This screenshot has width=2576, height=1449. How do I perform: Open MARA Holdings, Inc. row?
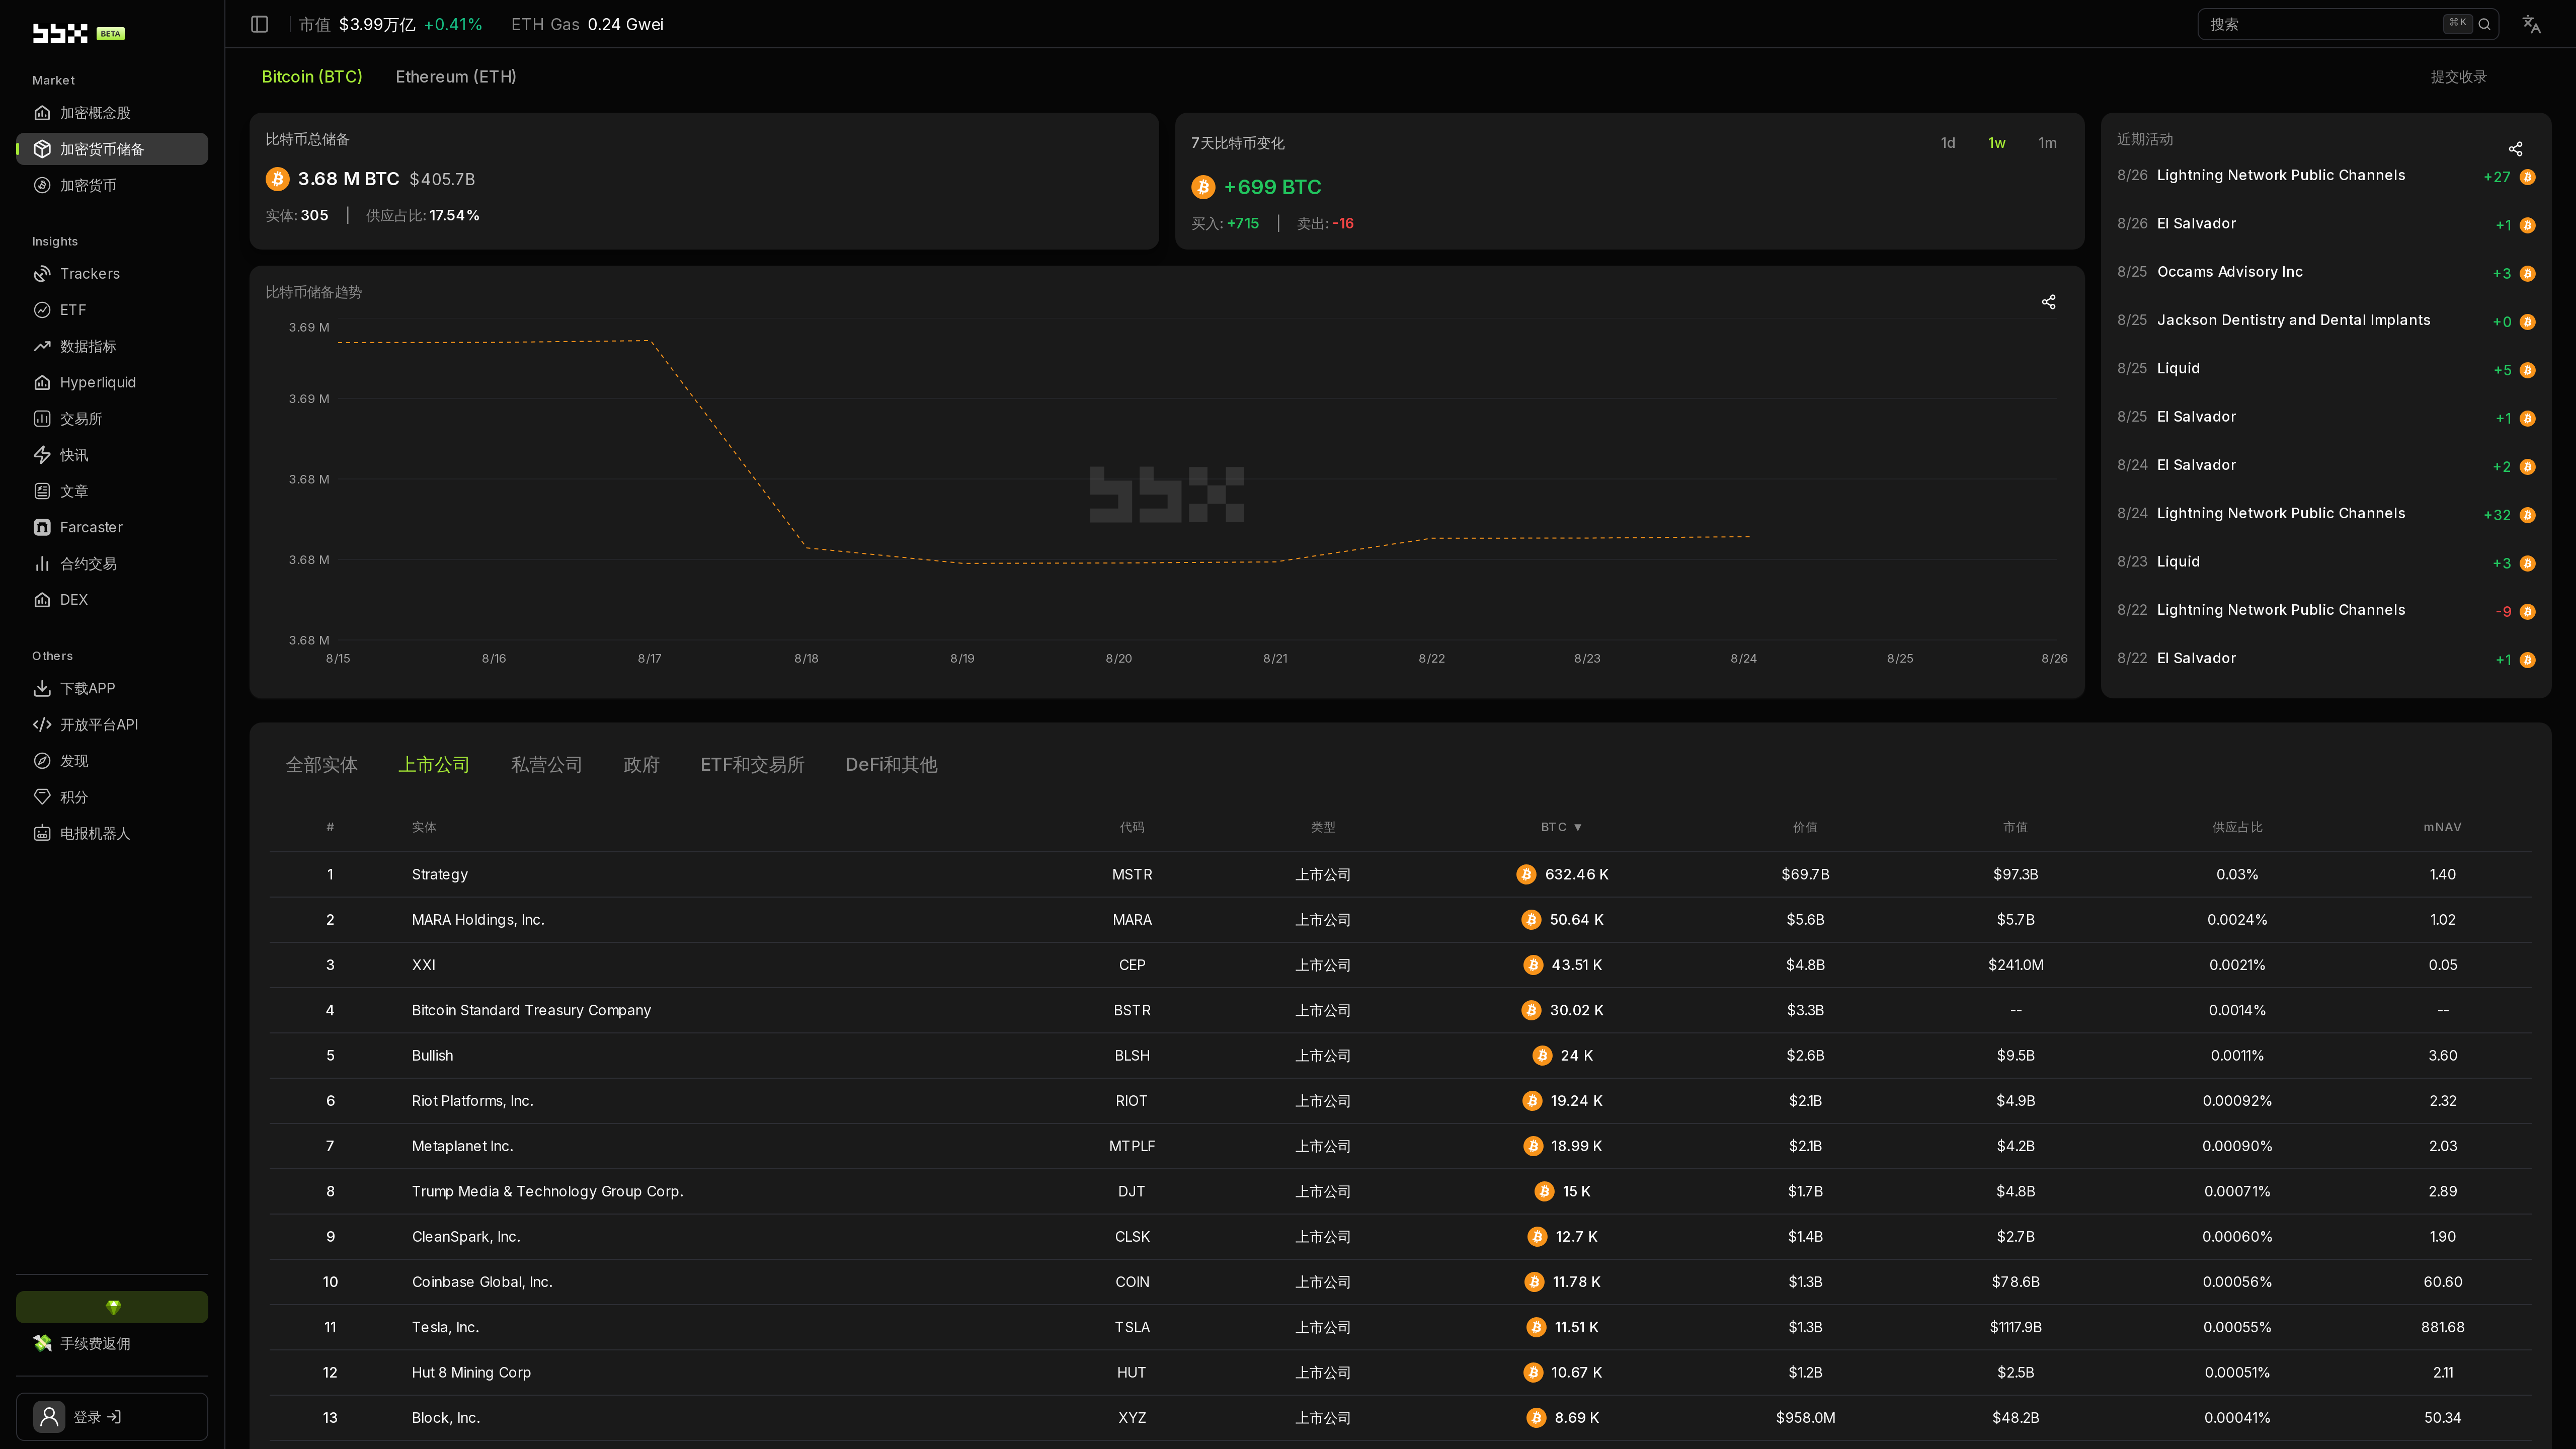(1400, 920)
